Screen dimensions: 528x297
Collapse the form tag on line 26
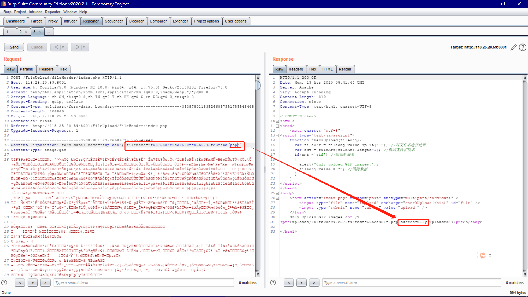coord(277,198)
